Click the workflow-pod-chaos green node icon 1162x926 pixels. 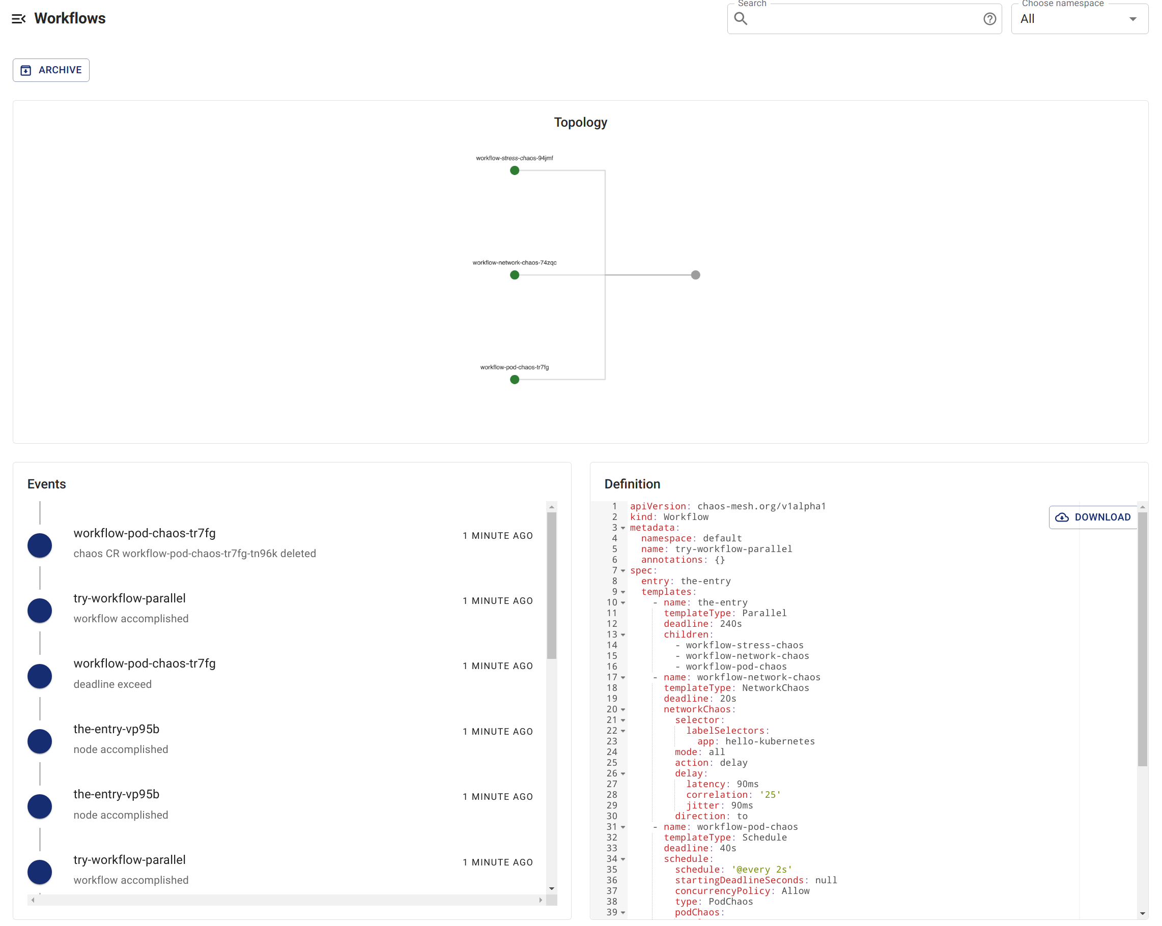(x=515, y=380)
